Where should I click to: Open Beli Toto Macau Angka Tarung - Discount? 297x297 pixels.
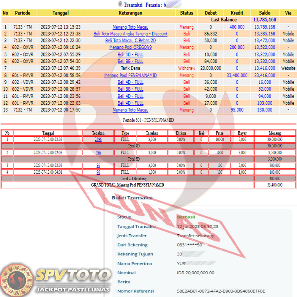tap(130, 34)
